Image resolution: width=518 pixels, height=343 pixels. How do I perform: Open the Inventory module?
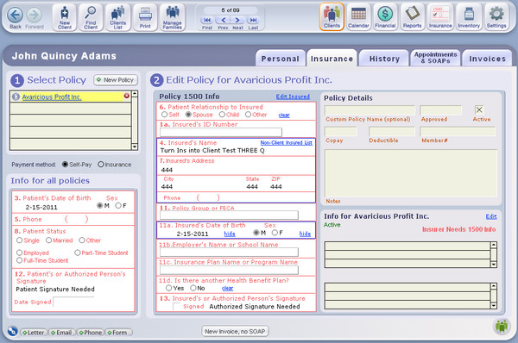[469, 17]
